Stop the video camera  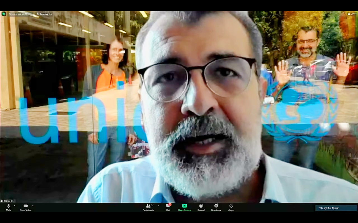pos(26,207)
